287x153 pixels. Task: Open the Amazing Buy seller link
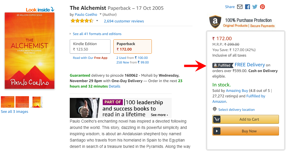(237, 91)
